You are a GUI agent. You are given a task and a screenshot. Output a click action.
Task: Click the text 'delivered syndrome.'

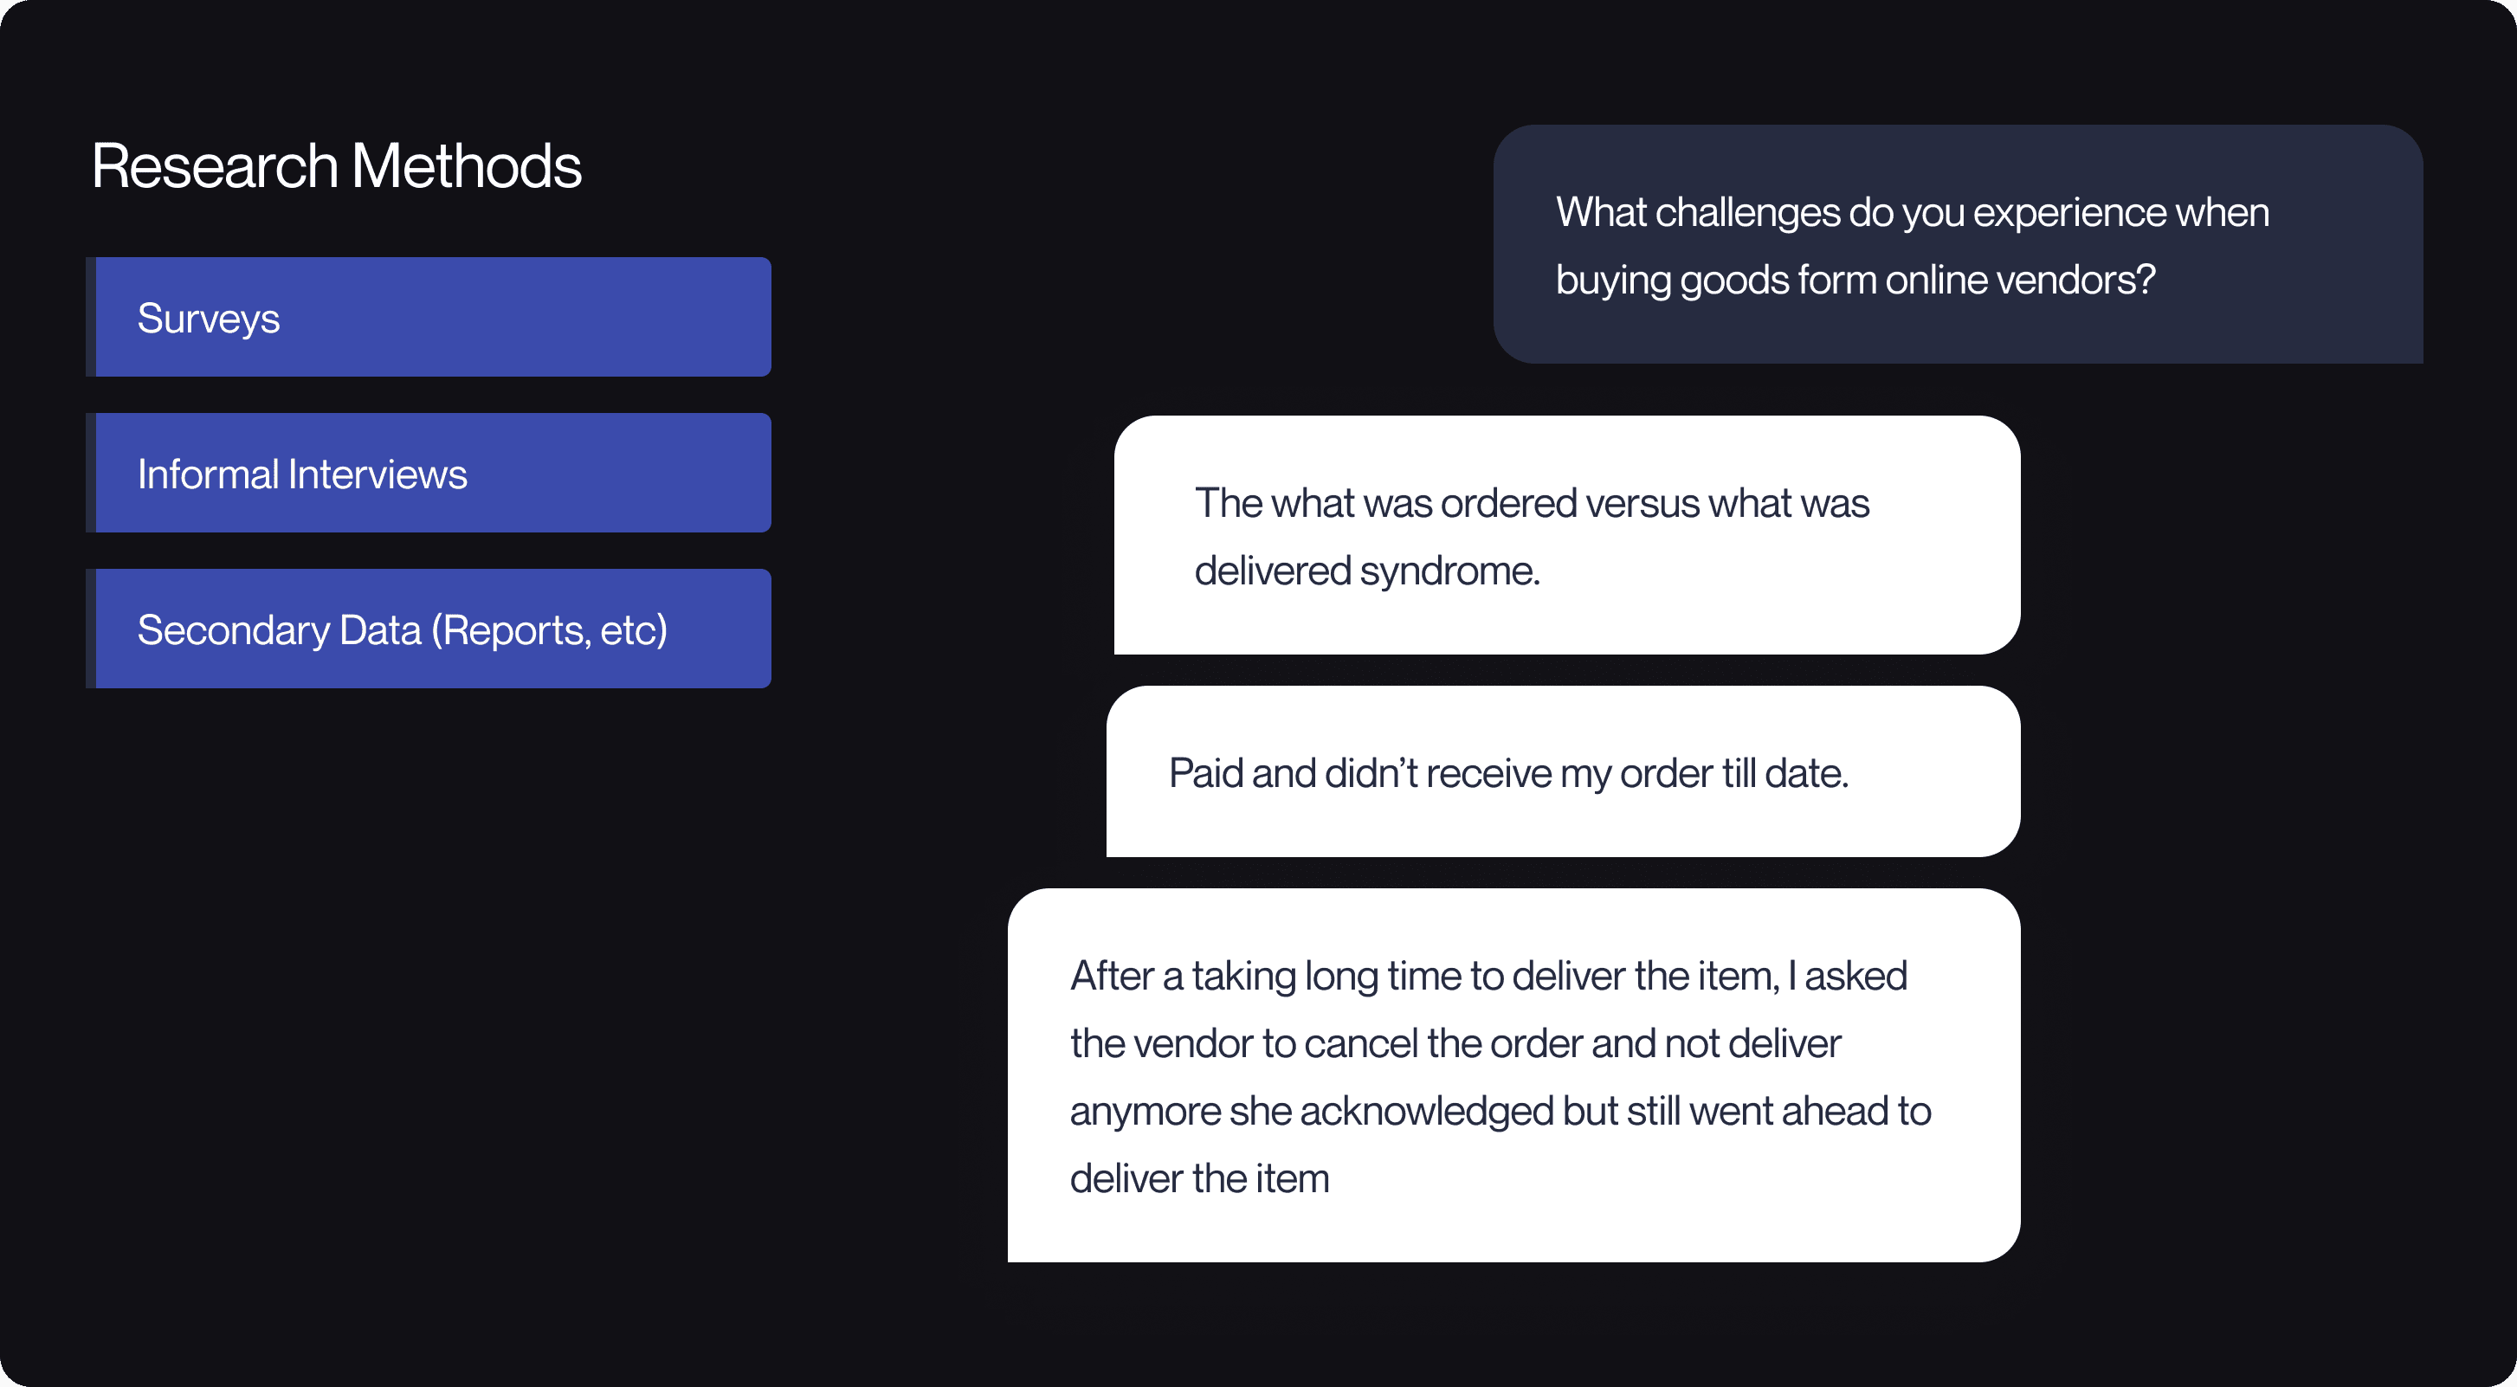click(x=1367, y=571)
